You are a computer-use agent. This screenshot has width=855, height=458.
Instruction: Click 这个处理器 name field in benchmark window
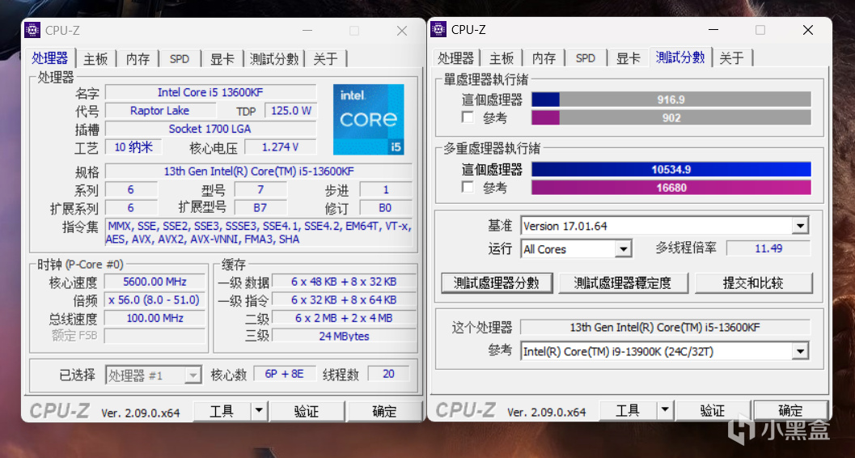(665, 328)
